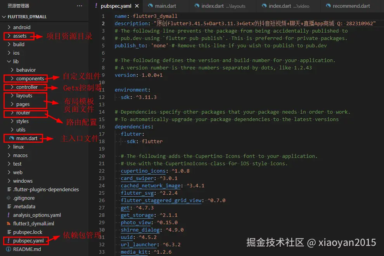Image resolution: width=384 pixels, height=256 pixels.
Task: Click the 'get' package link
Action: point(125,208)
